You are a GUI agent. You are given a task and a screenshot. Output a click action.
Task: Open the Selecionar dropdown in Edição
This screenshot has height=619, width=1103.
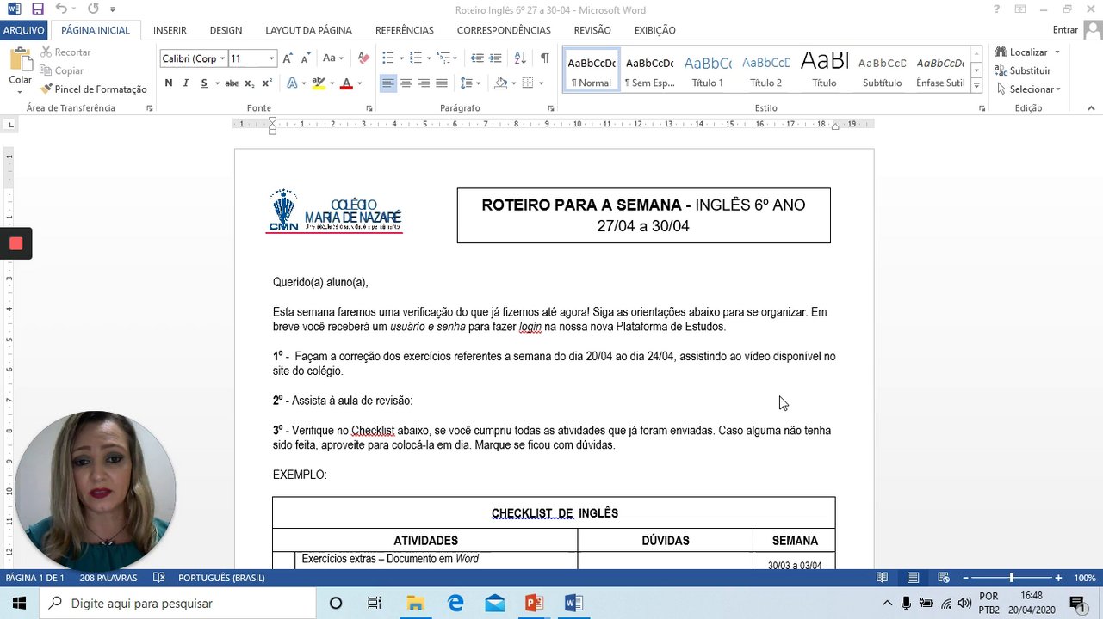[1028, 89]
